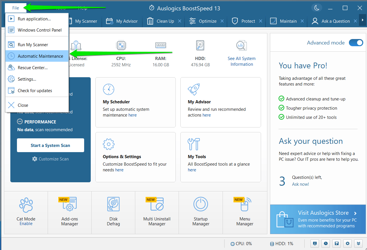Close the Clean Up tab

(179, 21)
